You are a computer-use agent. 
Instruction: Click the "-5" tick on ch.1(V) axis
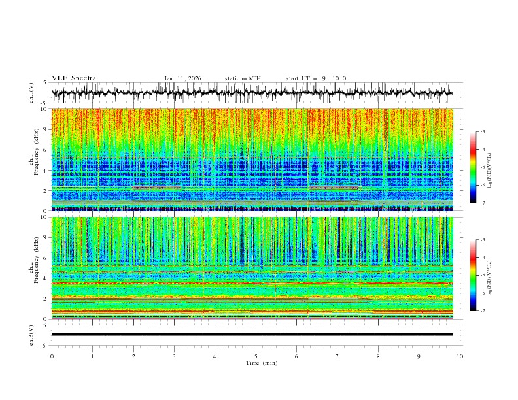[x=44, y=103]
